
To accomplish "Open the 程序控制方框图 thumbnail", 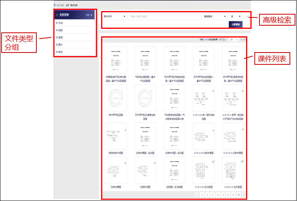I will click(x=116, y=136).
